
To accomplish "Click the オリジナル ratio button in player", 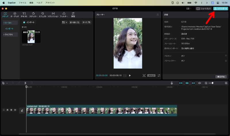I will tap(151, 75).
